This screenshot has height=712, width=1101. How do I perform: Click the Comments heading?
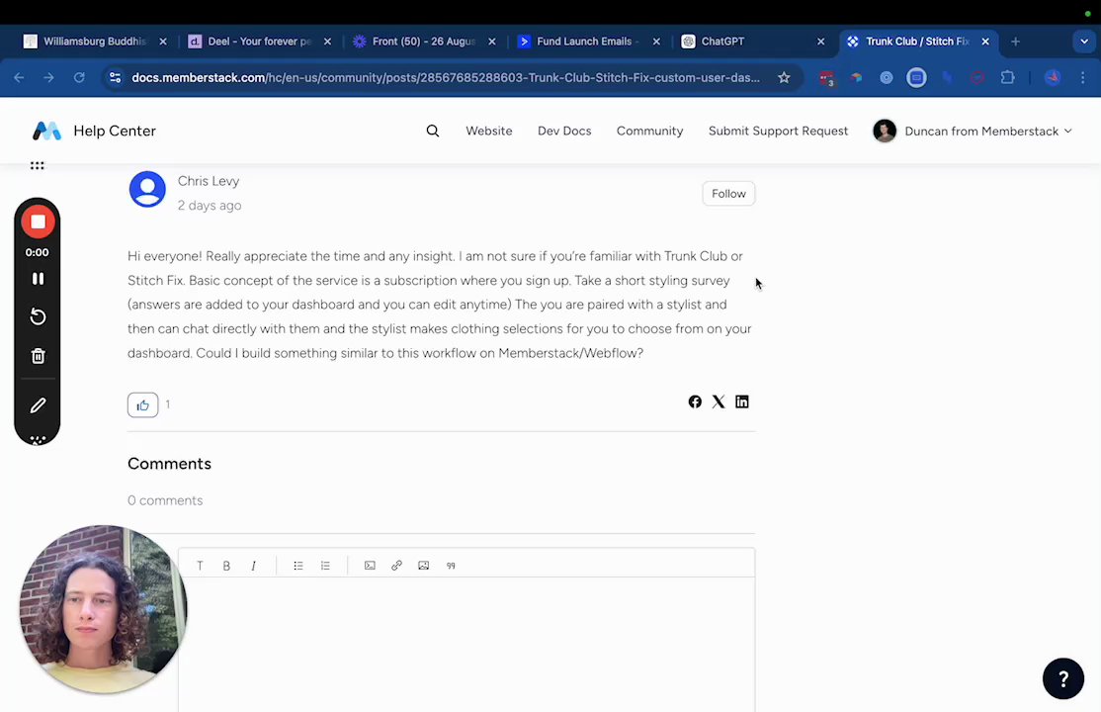(169, 463)
